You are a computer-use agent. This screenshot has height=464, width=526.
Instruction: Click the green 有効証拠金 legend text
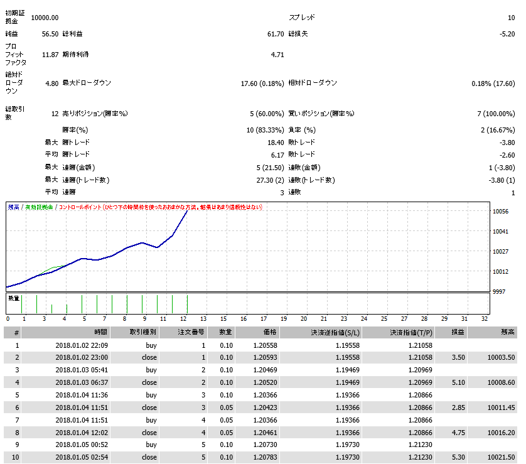[39, 207]
